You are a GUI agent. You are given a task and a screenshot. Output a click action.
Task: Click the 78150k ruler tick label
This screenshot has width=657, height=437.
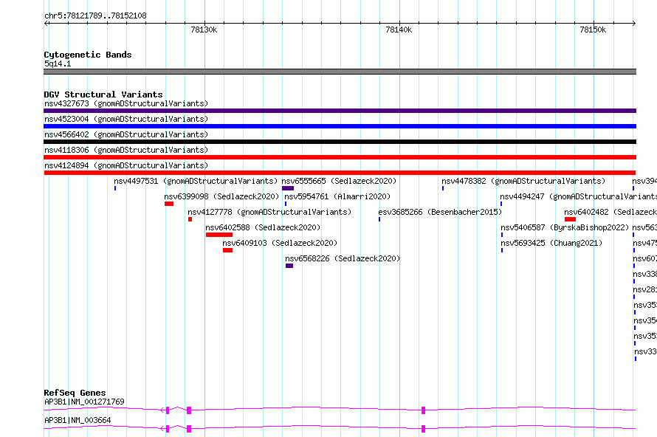(593, 30)
